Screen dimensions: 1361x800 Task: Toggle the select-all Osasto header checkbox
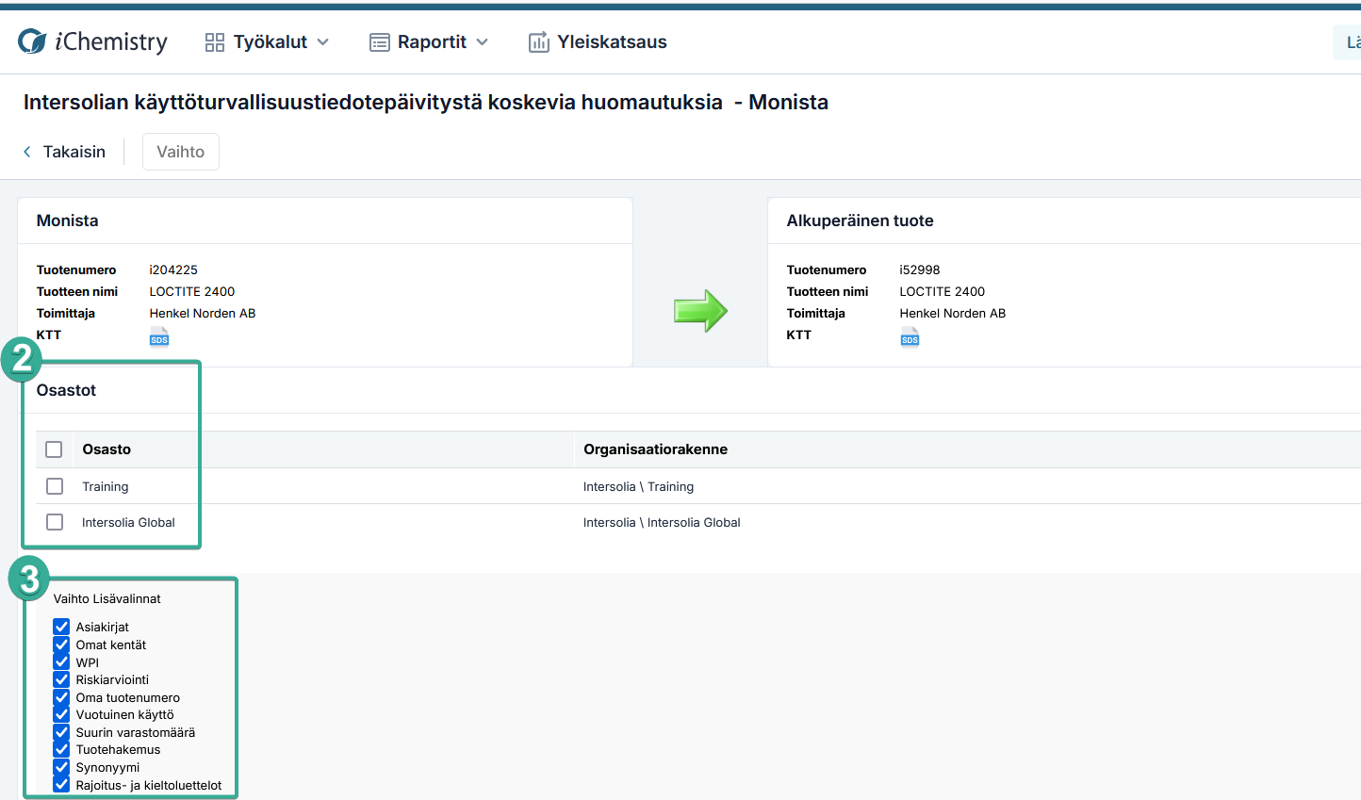pyautogui.click(x=54, y=449)
